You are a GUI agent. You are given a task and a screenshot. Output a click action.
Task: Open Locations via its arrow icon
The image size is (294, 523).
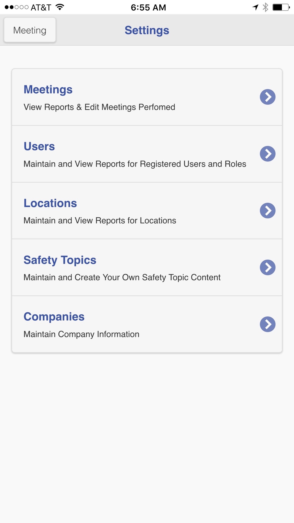click(268, 210)
